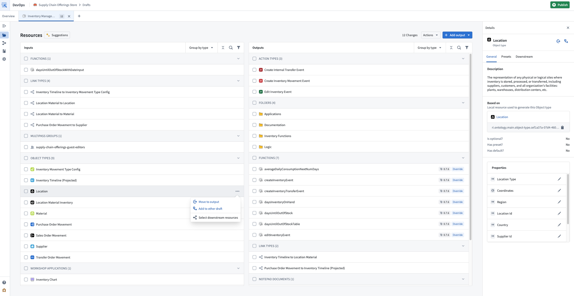This screenshot has height=296, width=574.
Task: Click the Add output button
Action: click(x=457, y=35)
